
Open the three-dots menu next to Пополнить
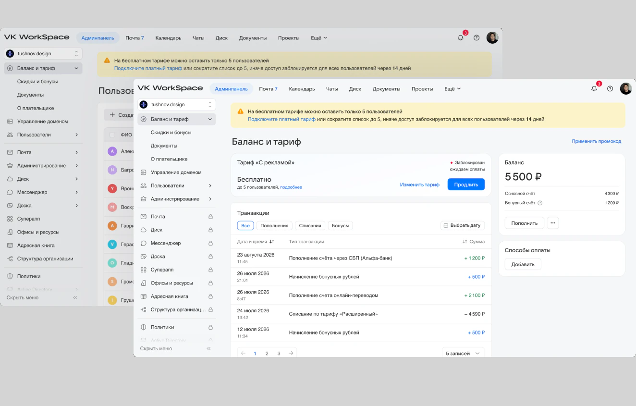pos(553,223)
